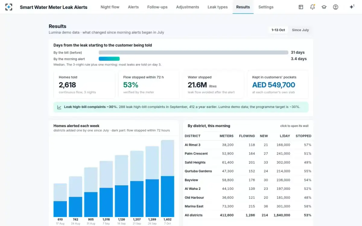Image resolution: width=362 pixels, height=226 pixels.
Task: Click the AED 549,700 savings card
Action: [x=278, y=85]
